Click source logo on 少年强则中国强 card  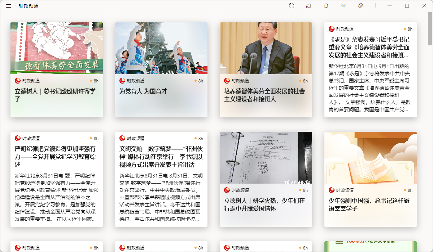tap(332, 190)
